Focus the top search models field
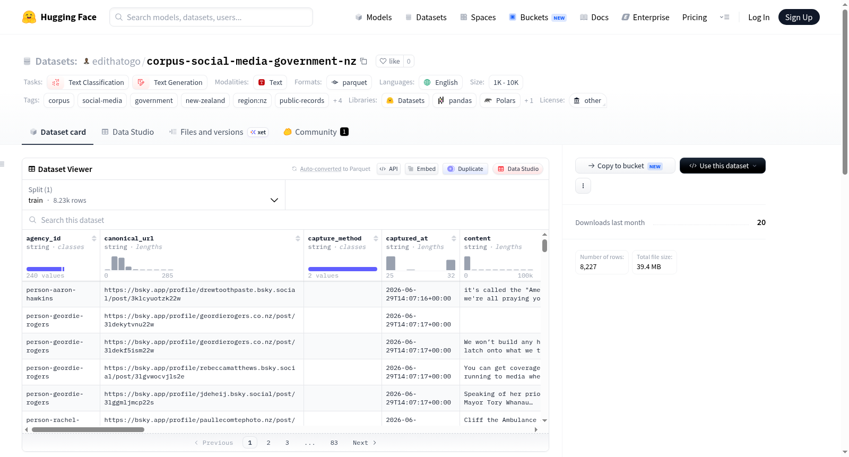 click(x=211, y=17)
